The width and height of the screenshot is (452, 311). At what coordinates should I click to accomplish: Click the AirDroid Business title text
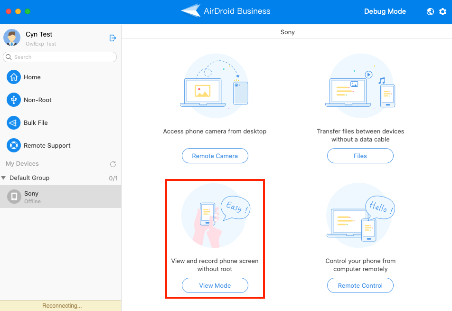tap(237, 11)
